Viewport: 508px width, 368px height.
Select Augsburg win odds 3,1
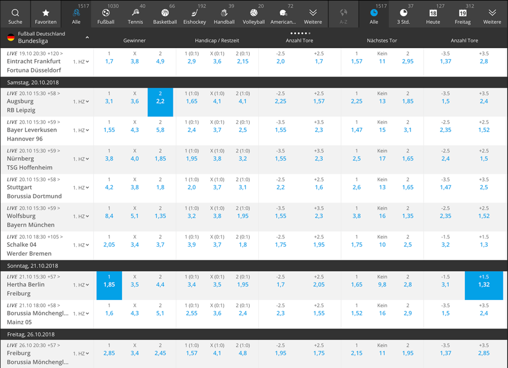(109, 102)
